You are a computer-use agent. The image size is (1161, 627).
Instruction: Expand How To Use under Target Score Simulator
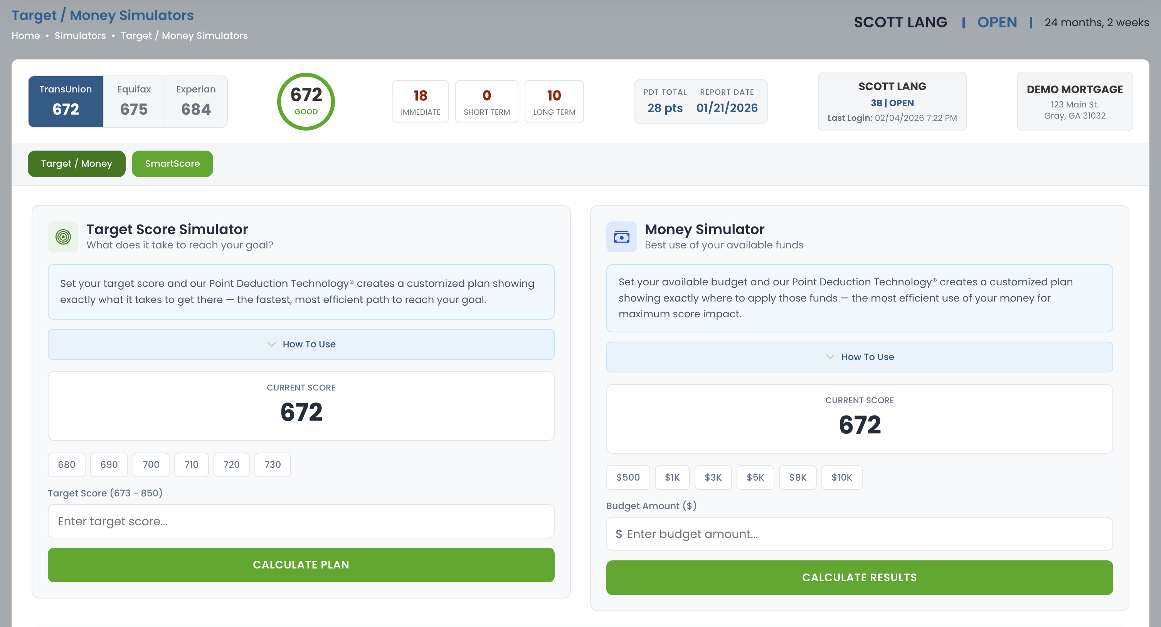[301, 344]
